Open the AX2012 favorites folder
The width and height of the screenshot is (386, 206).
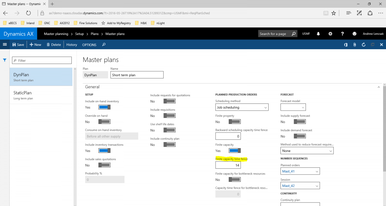point(62,23)
